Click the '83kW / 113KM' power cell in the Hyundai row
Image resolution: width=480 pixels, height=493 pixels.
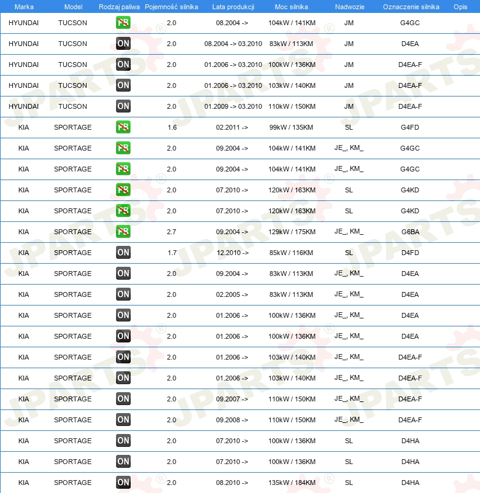click(292, 44)
